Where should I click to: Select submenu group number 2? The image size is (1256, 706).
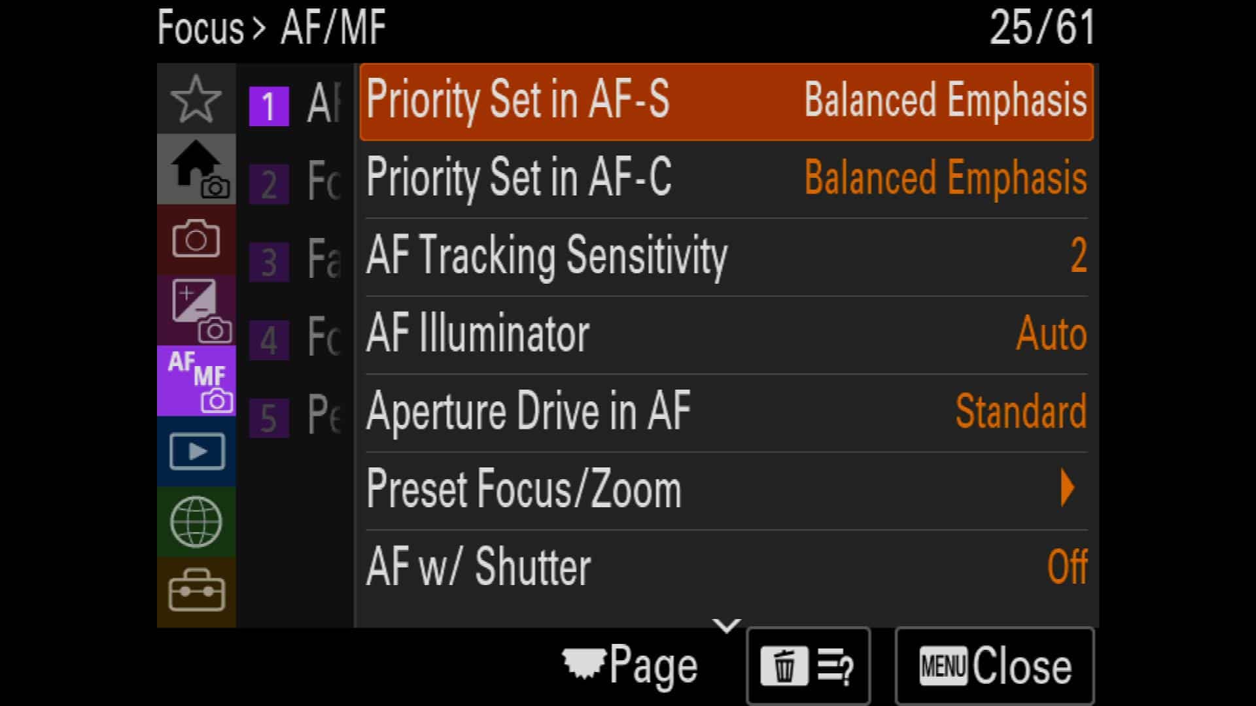269,184
